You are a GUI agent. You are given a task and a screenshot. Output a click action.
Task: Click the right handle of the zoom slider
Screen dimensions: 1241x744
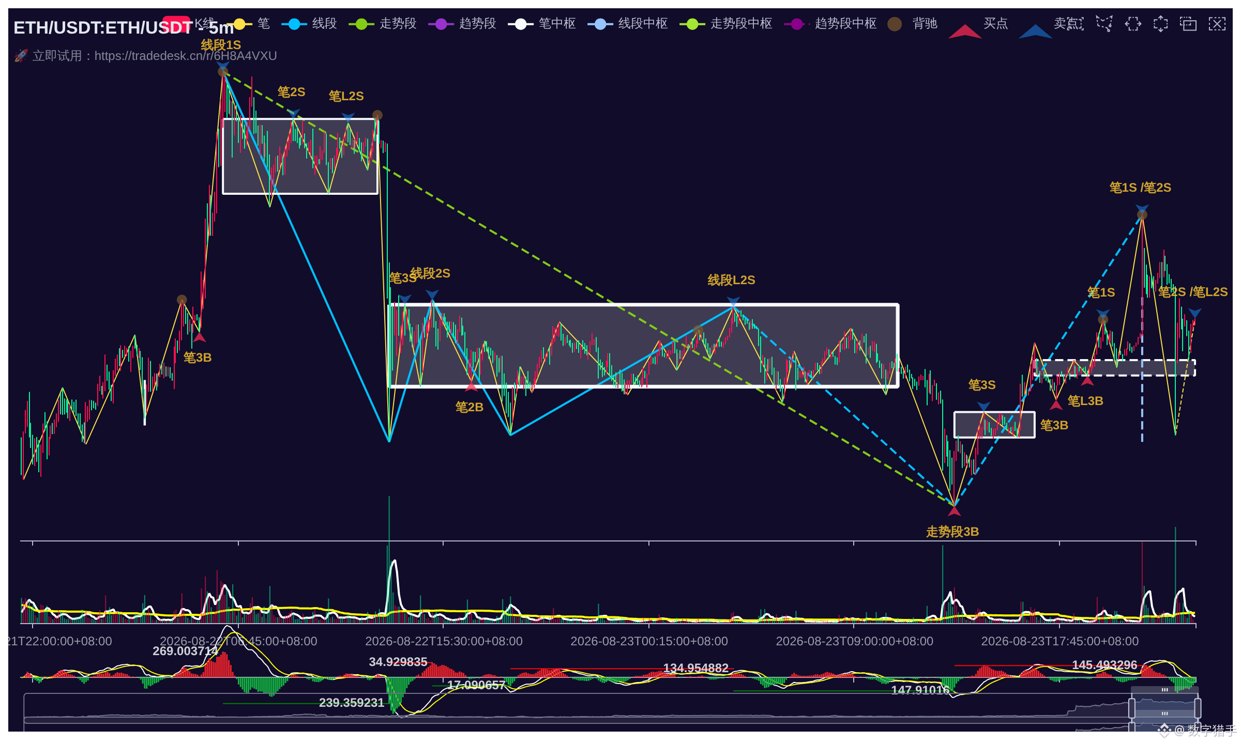pos(1198,708)
